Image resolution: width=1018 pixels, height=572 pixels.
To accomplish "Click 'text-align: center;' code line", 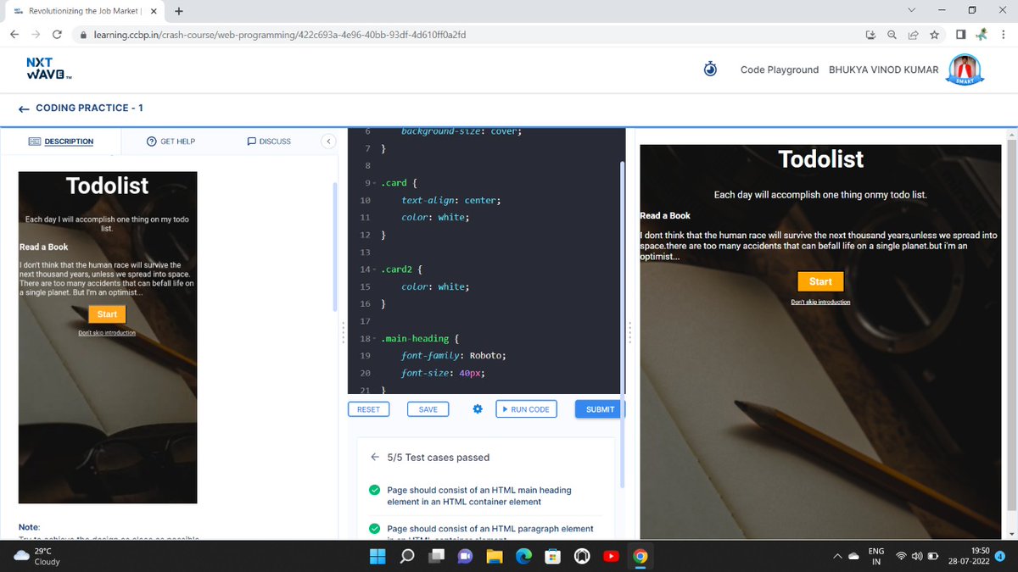I will click(x=451, y=201).
